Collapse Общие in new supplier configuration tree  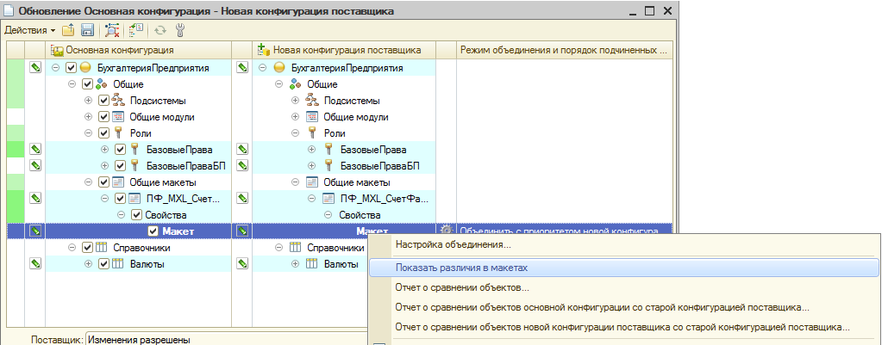[x=279, y=84]
